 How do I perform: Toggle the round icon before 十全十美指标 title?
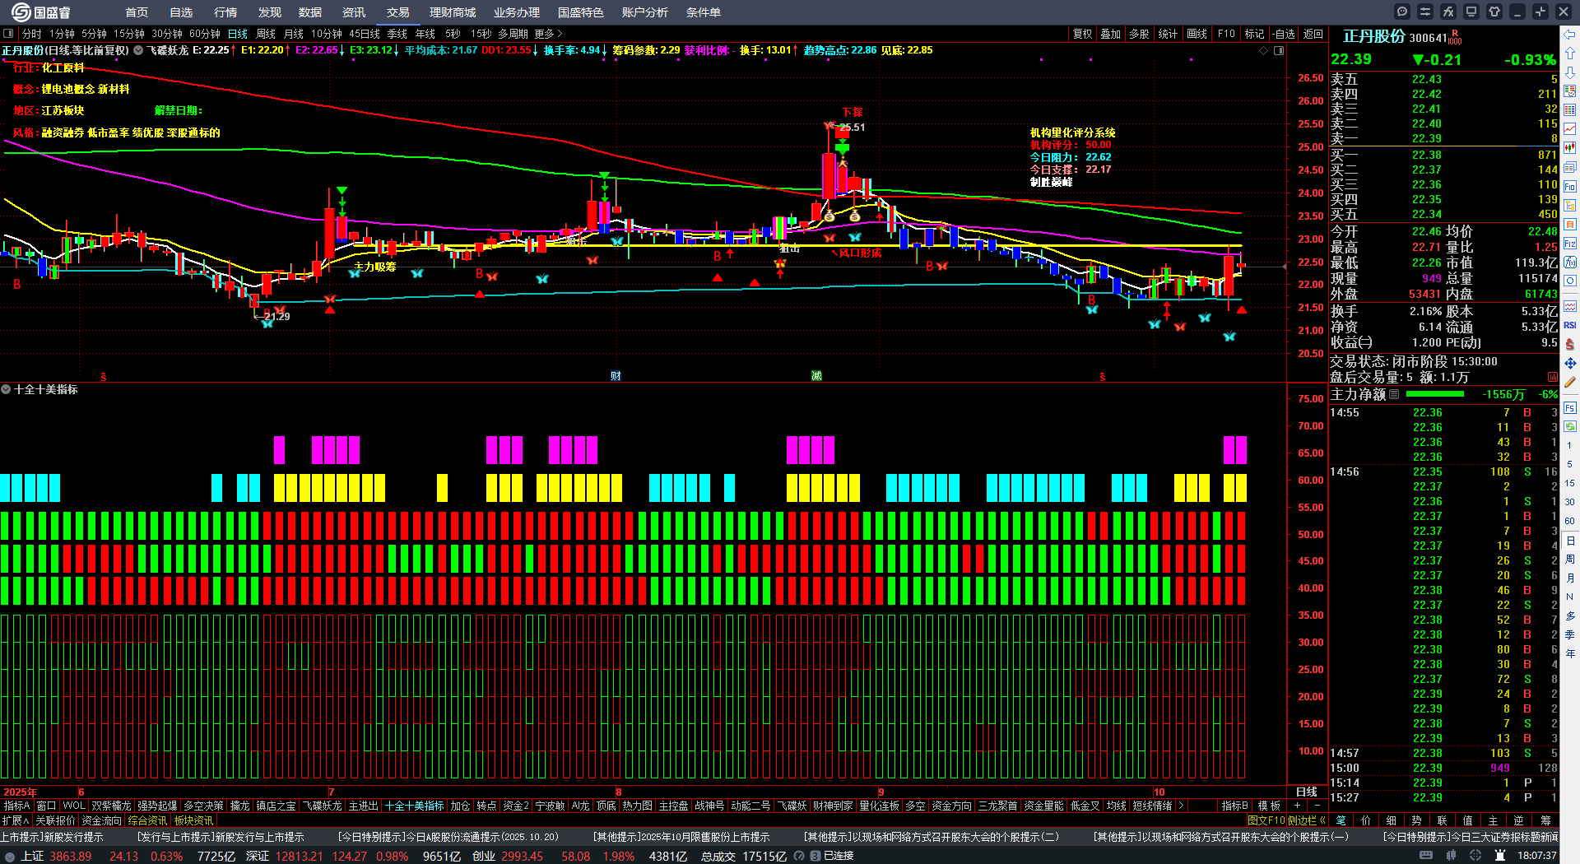(x=6, y=389)
